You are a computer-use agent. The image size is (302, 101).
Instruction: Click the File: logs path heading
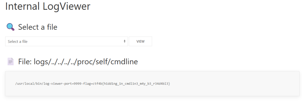coord(78,62)
